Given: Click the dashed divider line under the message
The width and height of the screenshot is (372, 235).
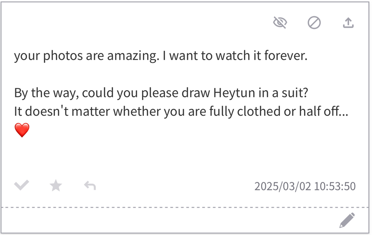Looking at the screenshot, I should tap(186, 207).
